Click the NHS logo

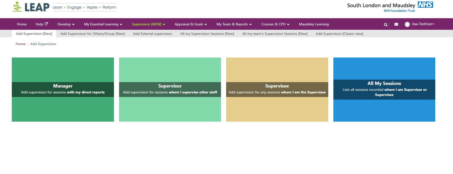(x=425, y=5)
